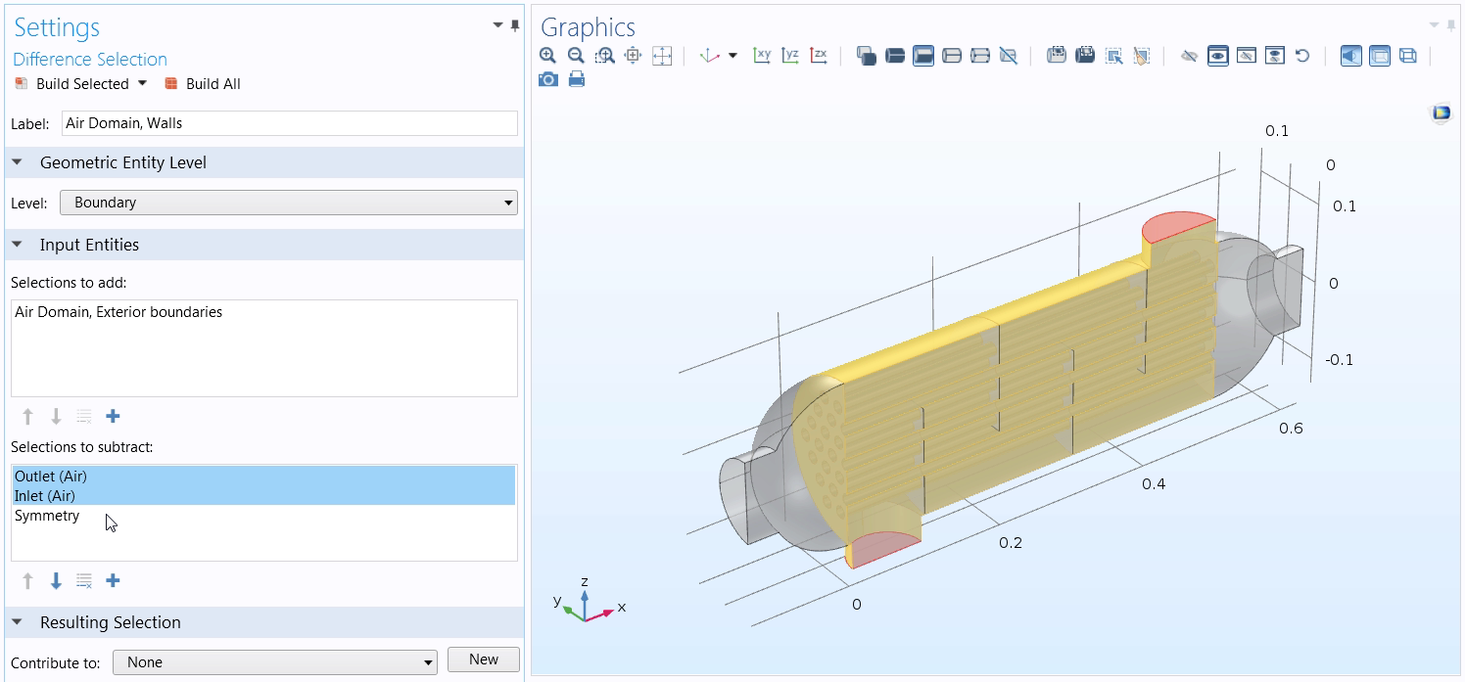
Task: Toggle the highlighted Select Boundaries filter
Action: (922, 56)
